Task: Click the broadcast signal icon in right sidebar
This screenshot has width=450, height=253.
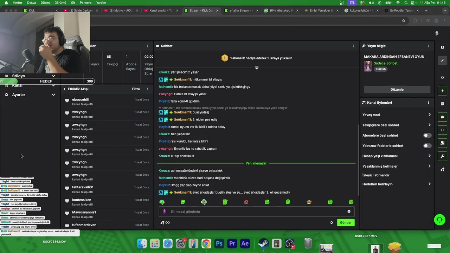Action: [442, 130]
